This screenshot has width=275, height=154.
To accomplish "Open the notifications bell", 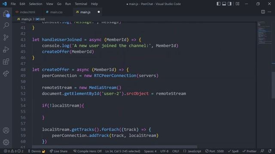I will point(270,151).
